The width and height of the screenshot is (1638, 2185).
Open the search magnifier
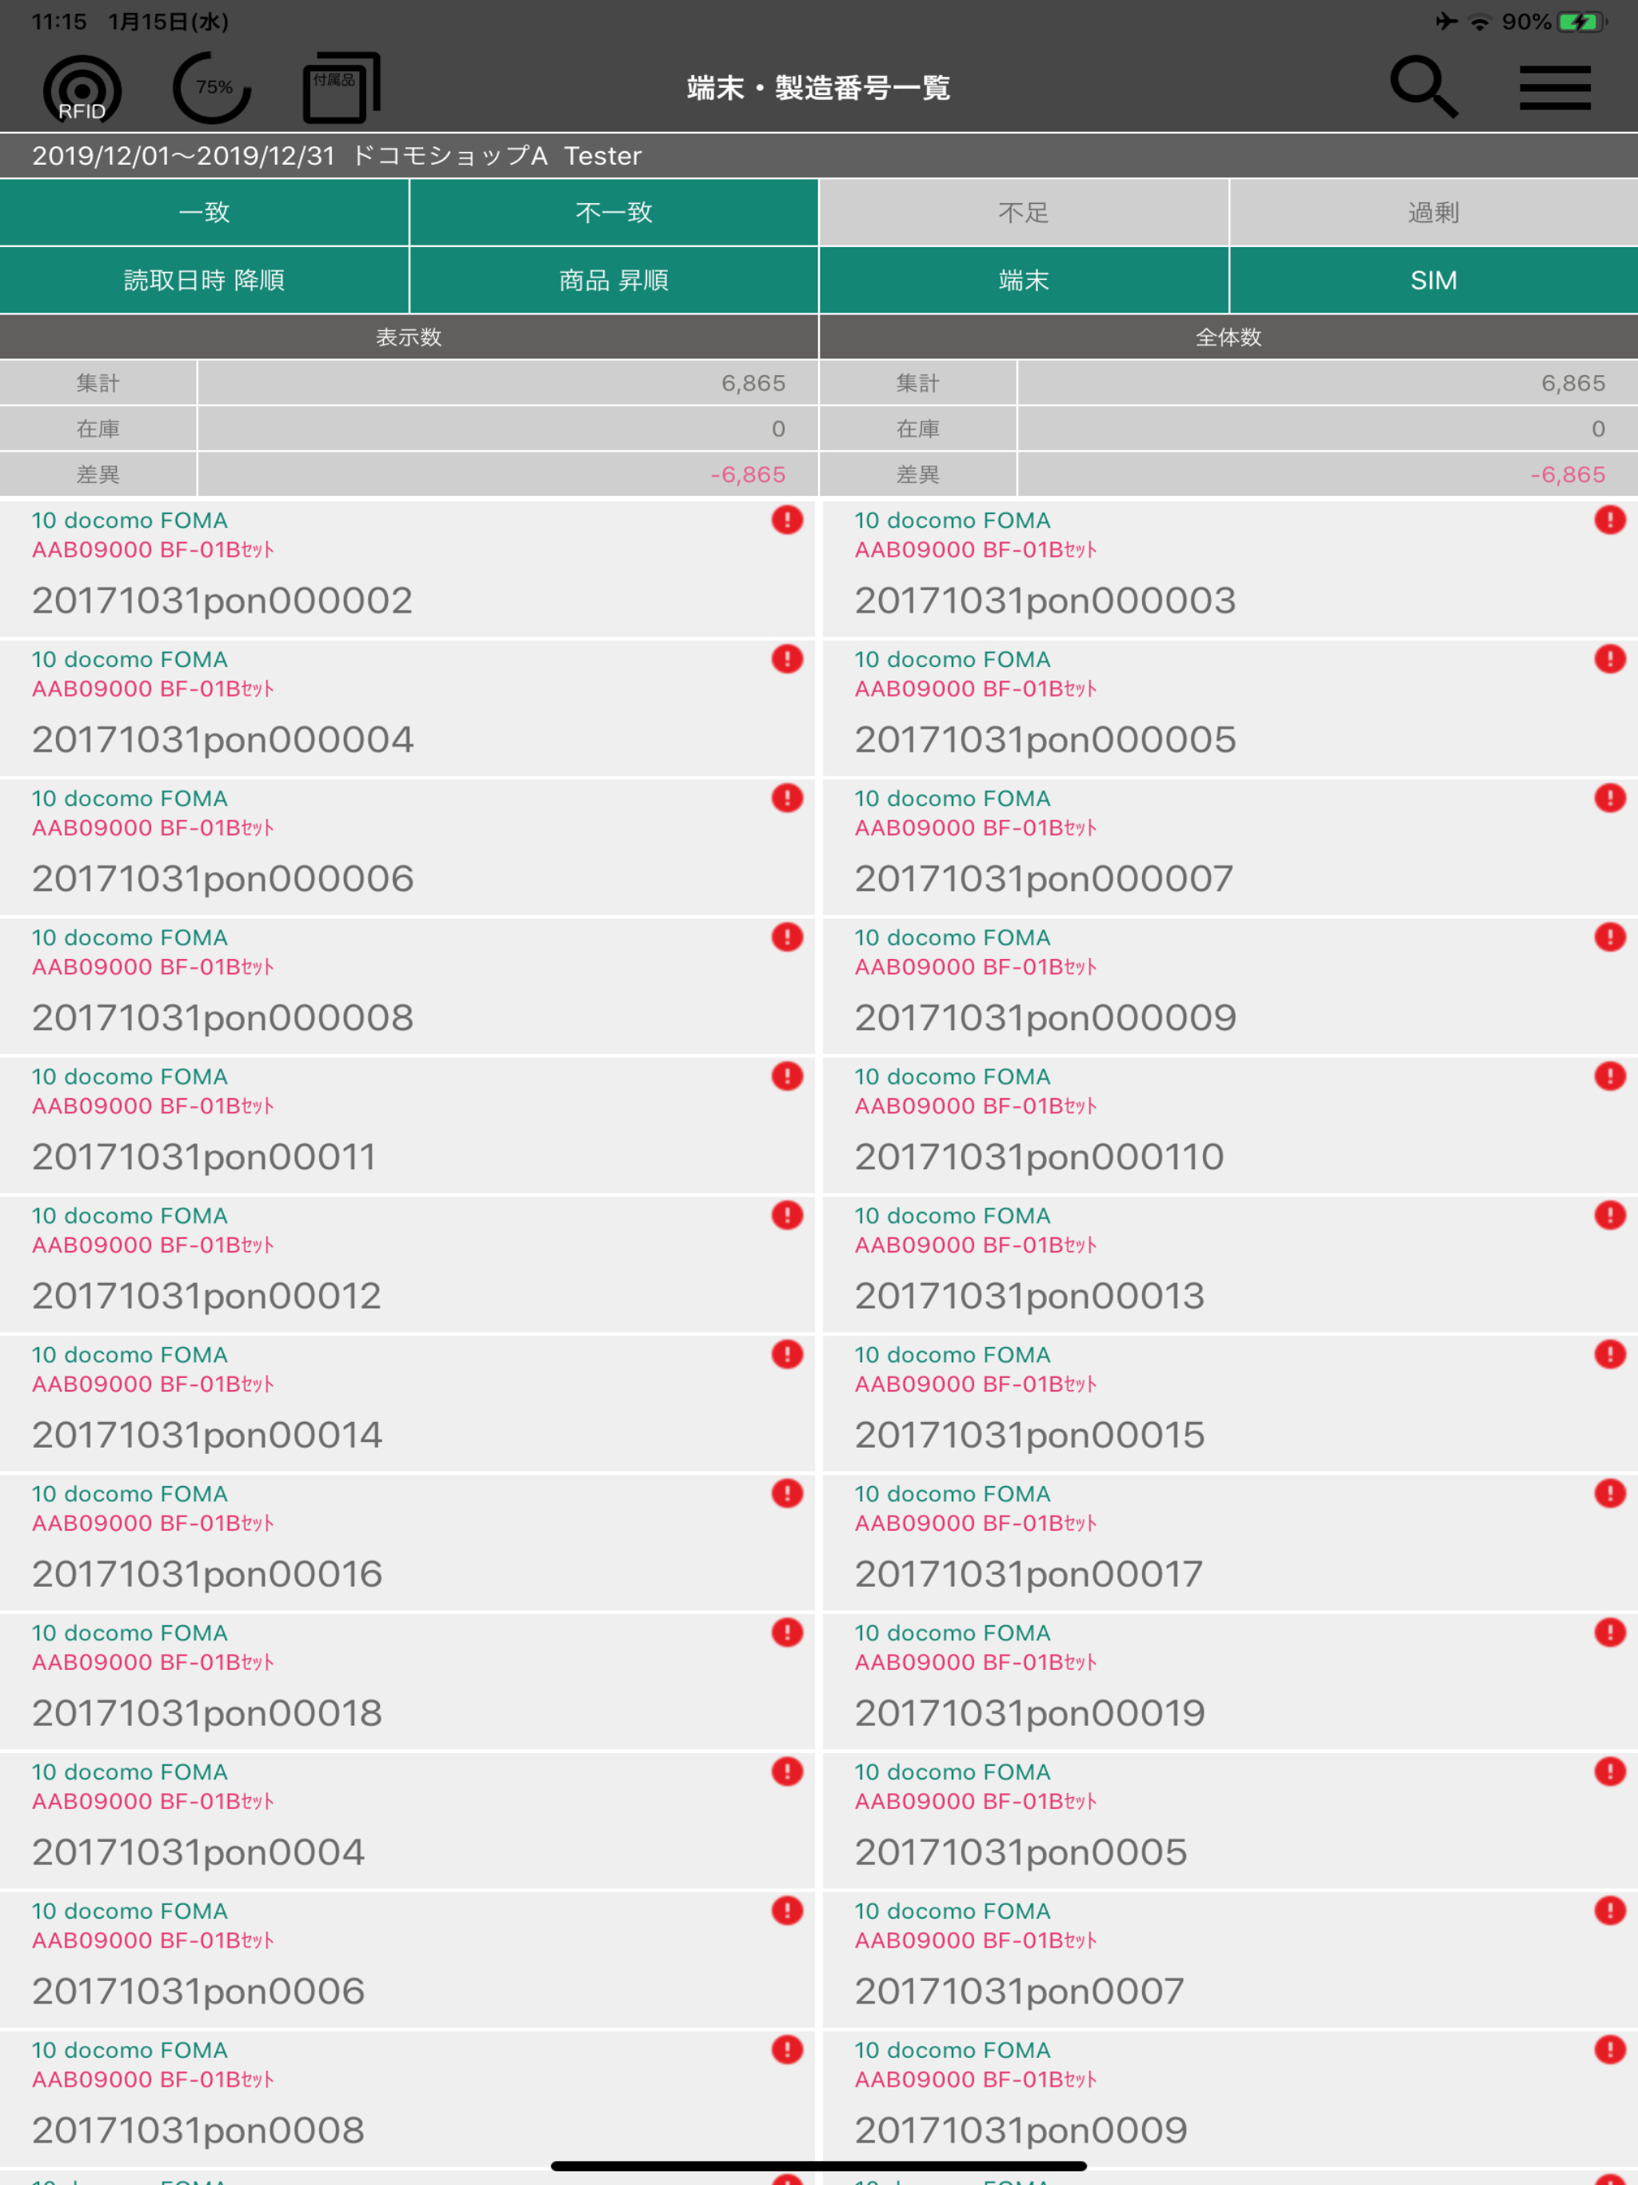point(1424,87)
